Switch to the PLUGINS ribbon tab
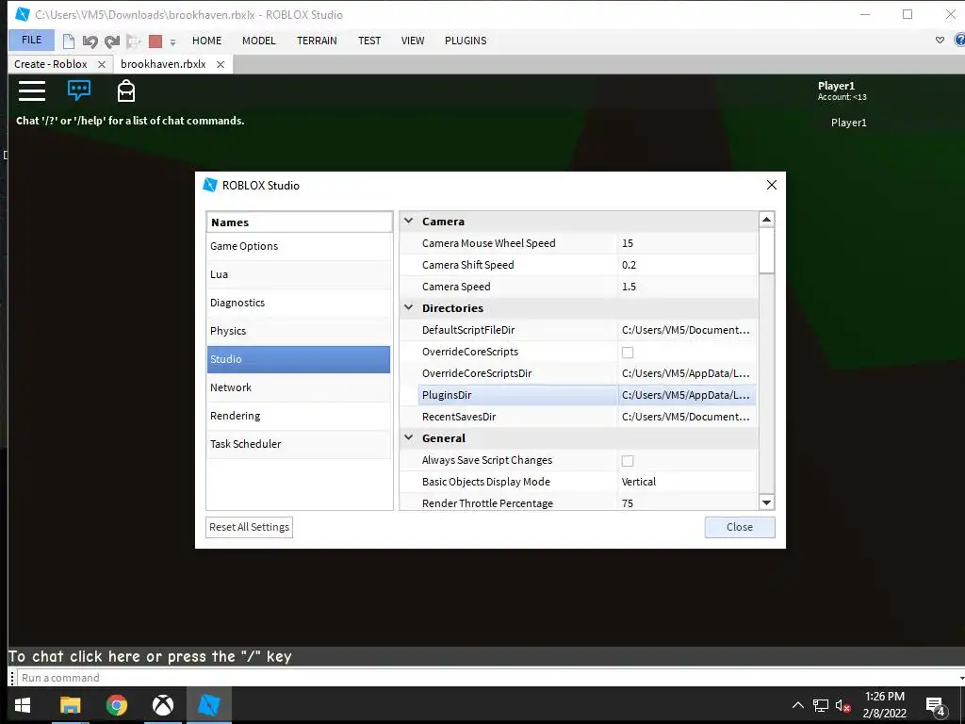Image resolution: width=965 pixels, height=724 pixels. 466,41
